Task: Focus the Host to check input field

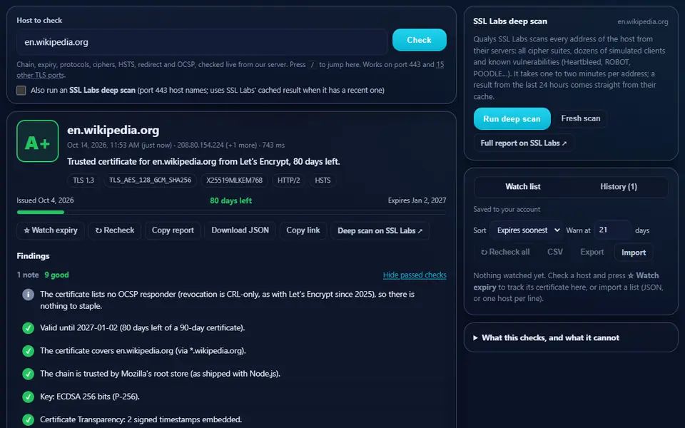Action: click(202, 42)
